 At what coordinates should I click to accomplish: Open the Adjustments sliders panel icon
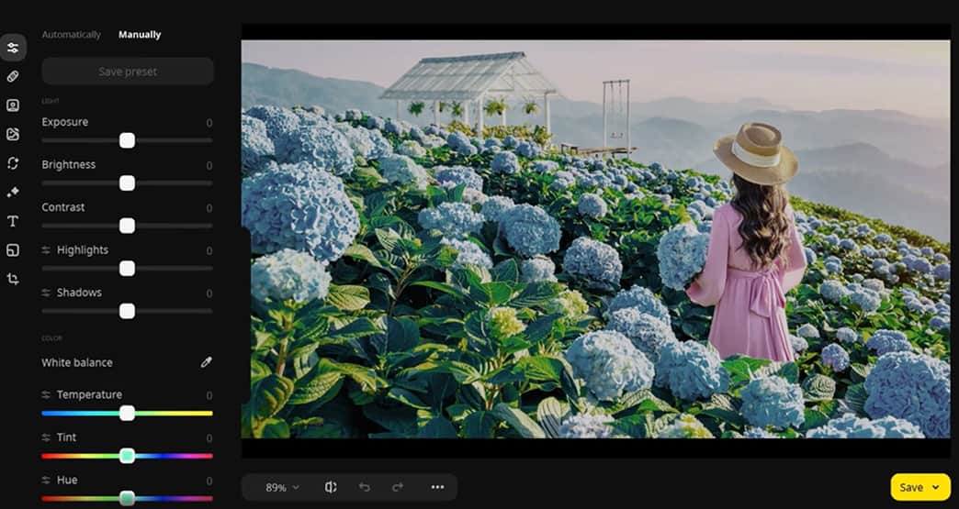click(13, 48)
